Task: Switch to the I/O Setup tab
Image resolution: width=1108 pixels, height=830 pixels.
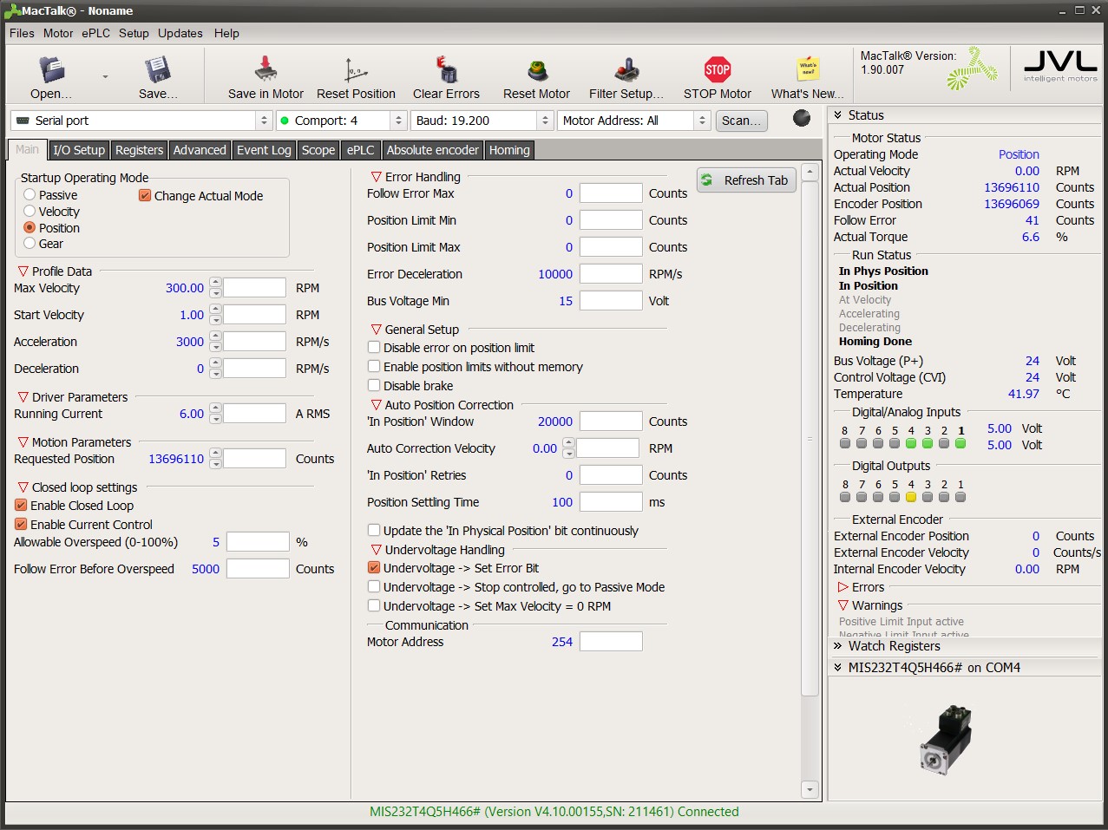Action: [79, 150]
